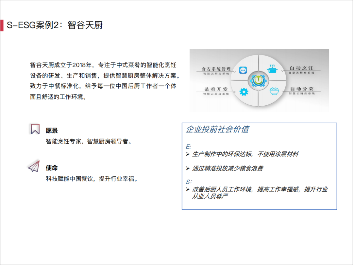The width and height of the screenshot is (353, 265).
Task: Click the red bar beside the slide title
Action: 2,25
